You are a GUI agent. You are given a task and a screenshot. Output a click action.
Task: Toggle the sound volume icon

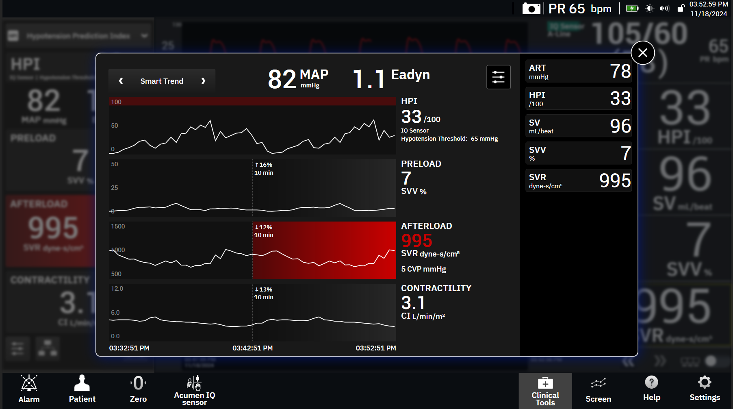tap(664, 8)
